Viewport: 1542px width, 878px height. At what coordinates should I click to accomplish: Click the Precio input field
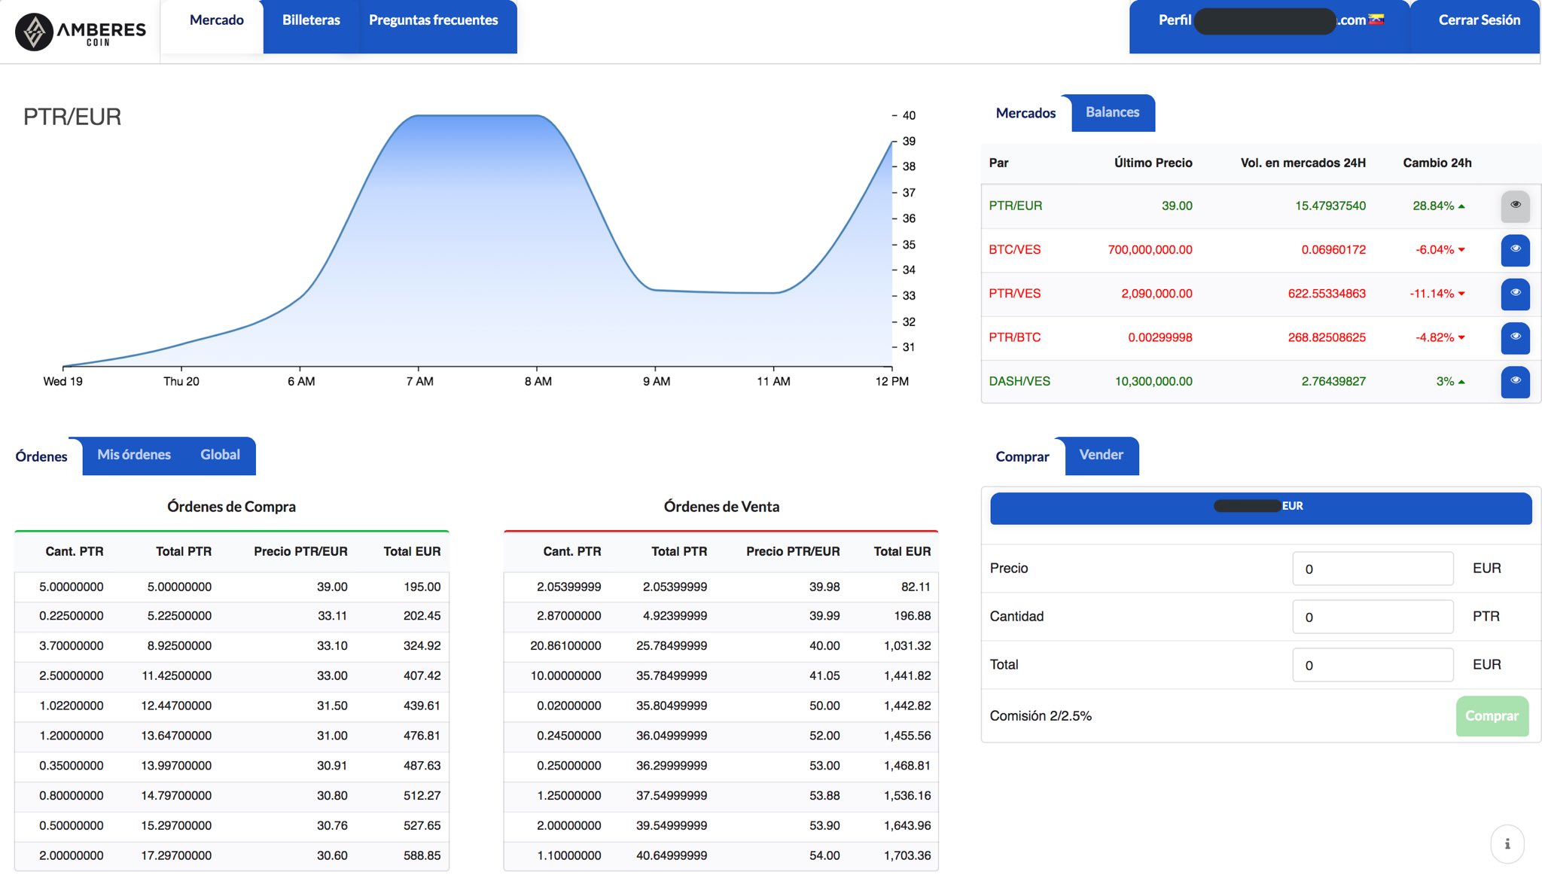[1373, 569]
